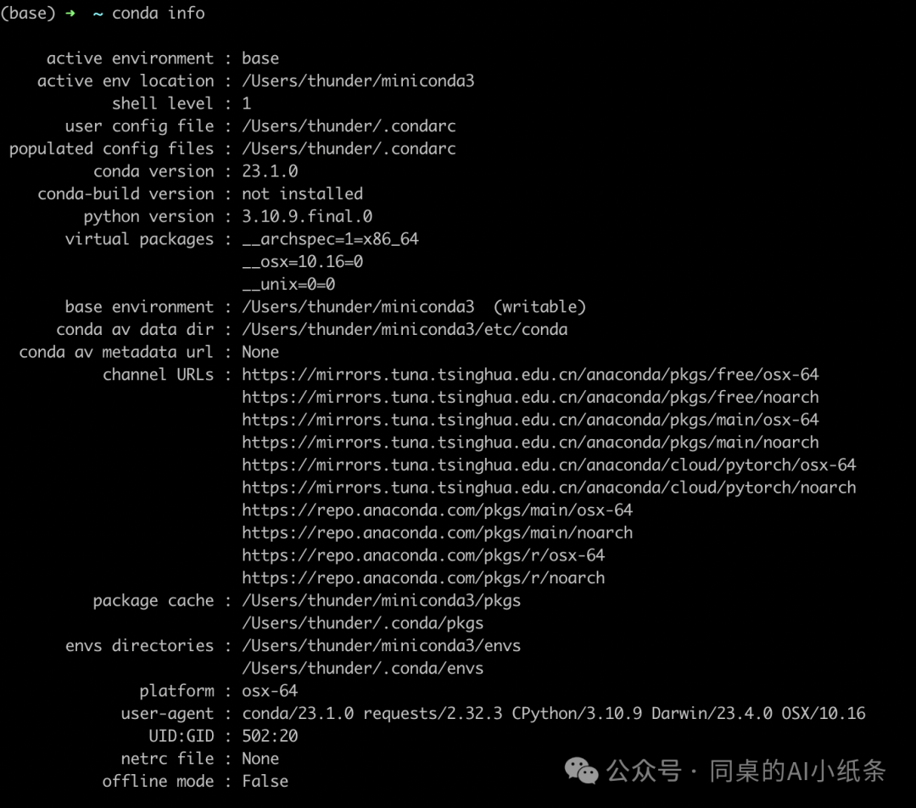Click the green prompt arrow icon
The image size is (916, 808).
pyautogui.click(x=70, y=14)
